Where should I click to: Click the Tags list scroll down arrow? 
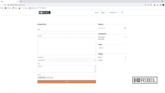click(95, 72)
